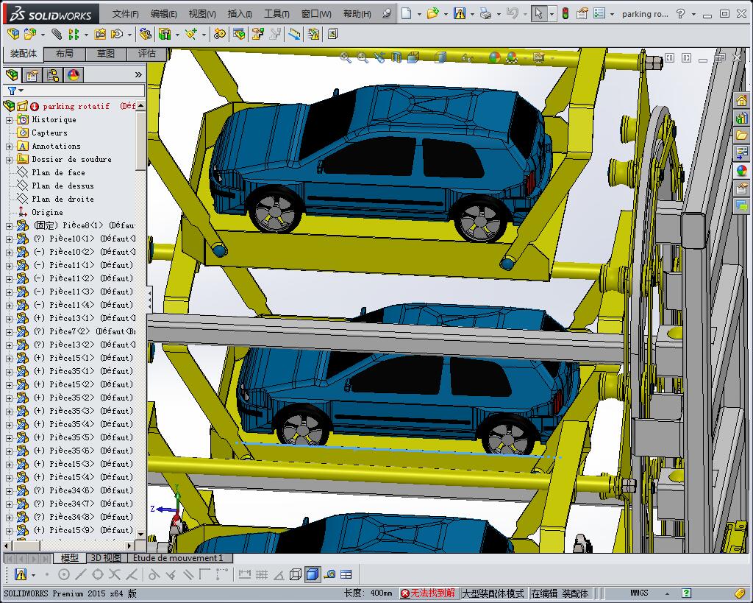The width and height of the screenshot is (753, 603).
Task: Click the Move Component icon
Action: [117, 34]
